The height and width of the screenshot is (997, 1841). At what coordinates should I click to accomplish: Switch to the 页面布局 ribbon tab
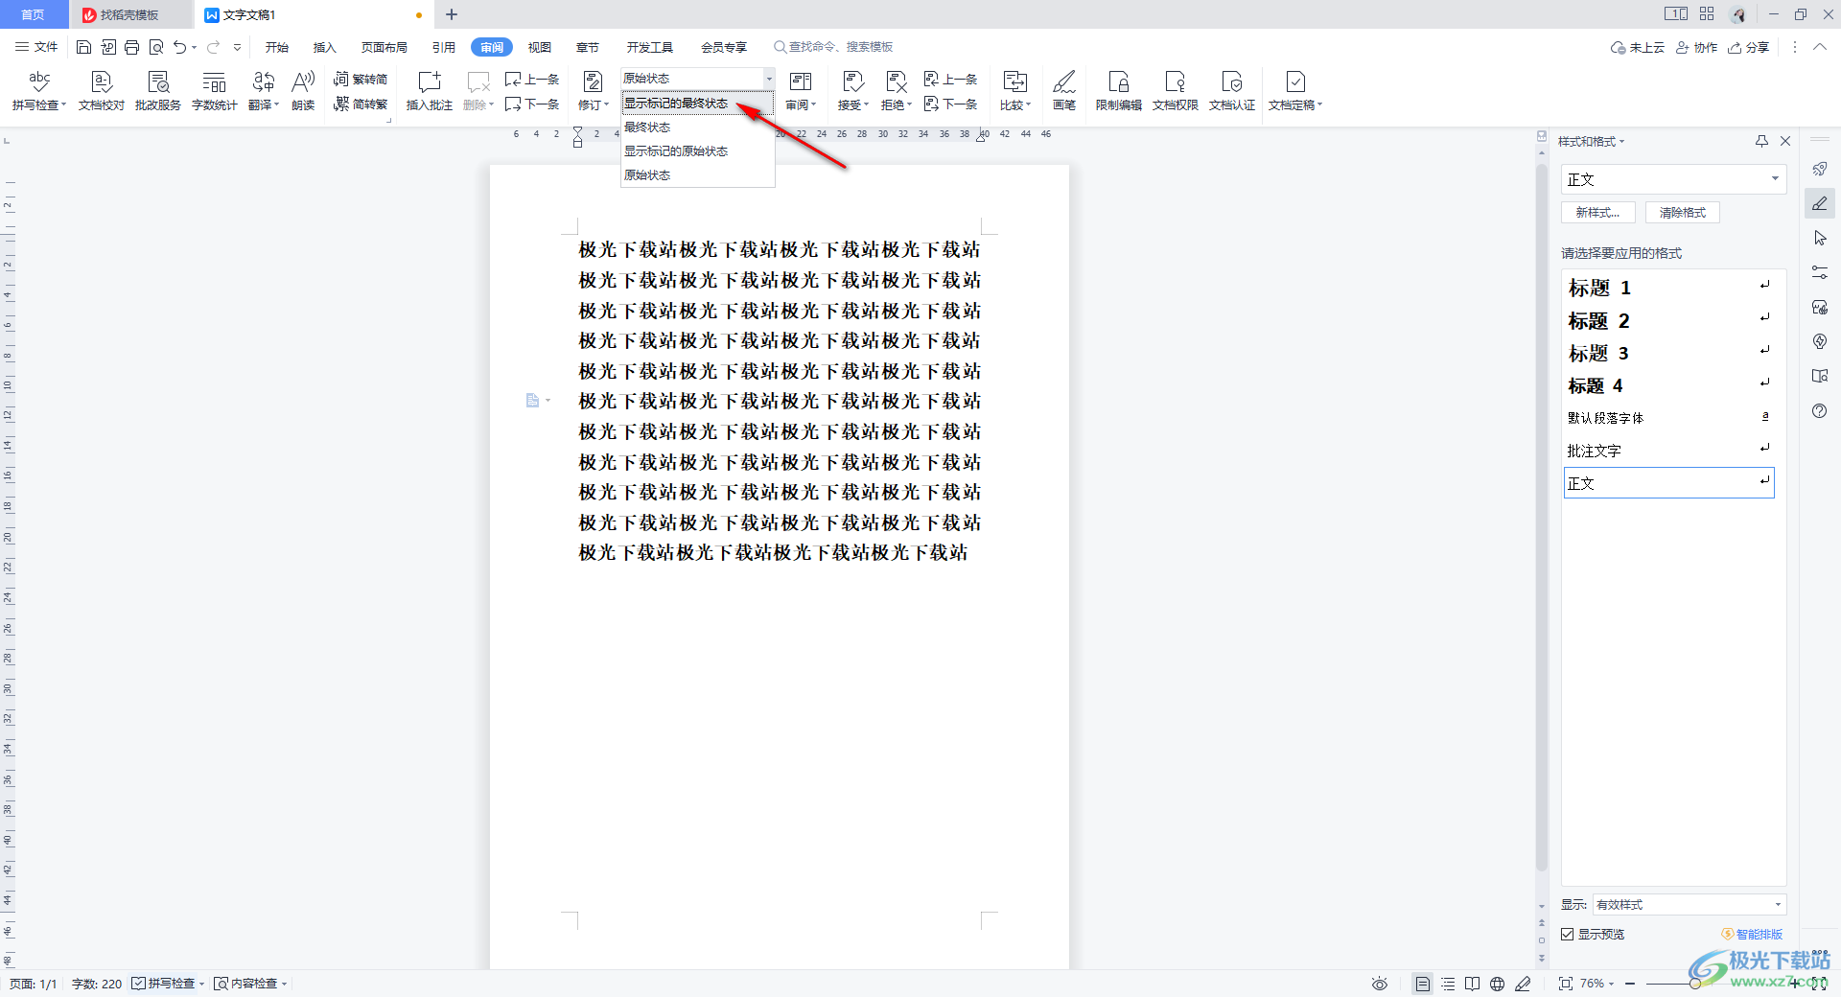pyautogui.click(x=384, y=47)
